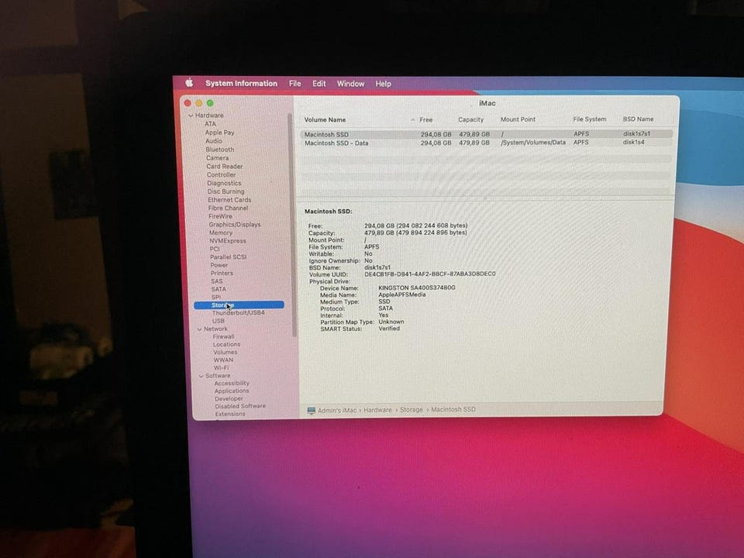Viewport: 744px width, 558px height.
Task: Collapse the Hardware section in sidebar
Action: click(x=191, y=115)
